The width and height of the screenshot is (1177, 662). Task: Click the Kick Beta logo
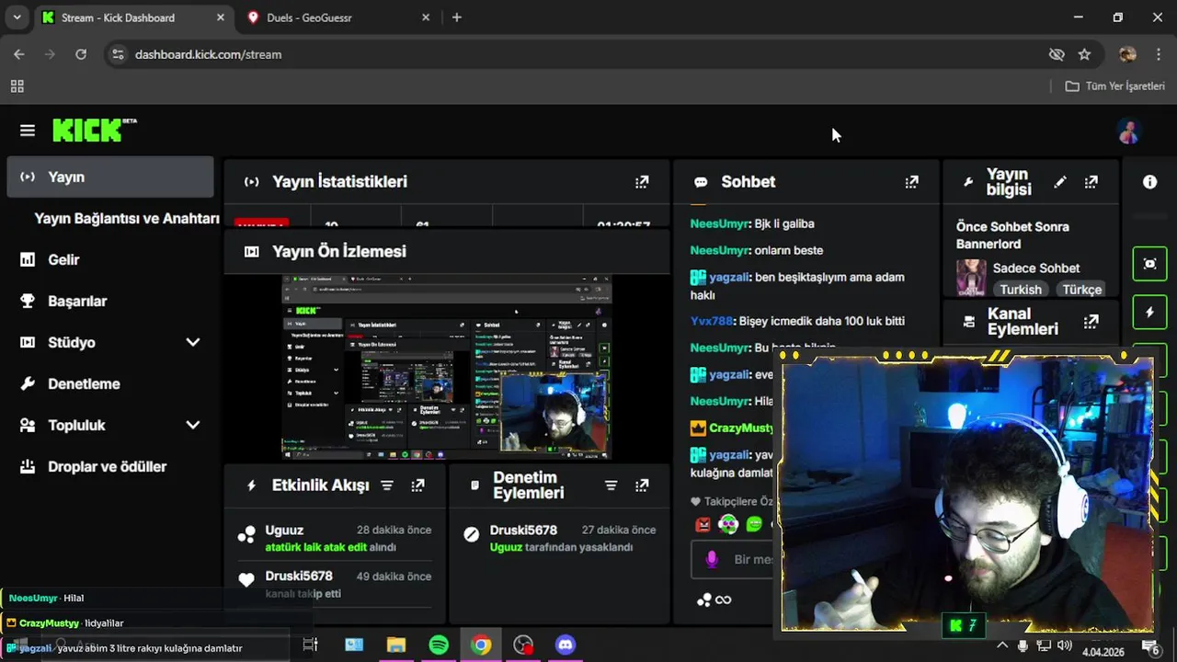tap(94, 130)
